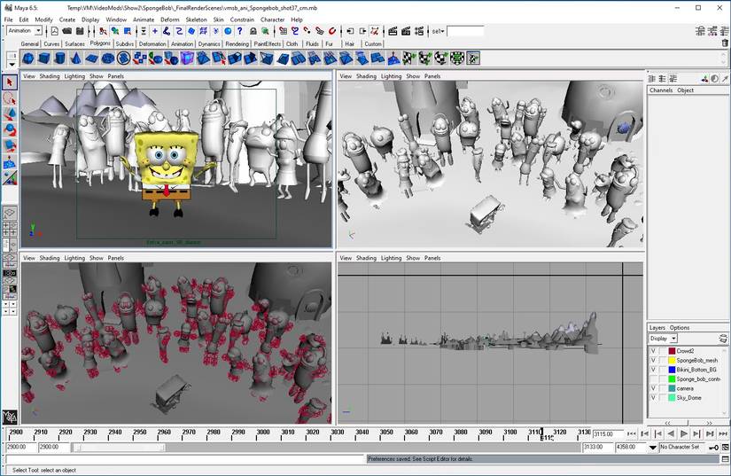The width and height of the screenshot is (731, 476).
Task: Play animation backwards
Action: 671,434
